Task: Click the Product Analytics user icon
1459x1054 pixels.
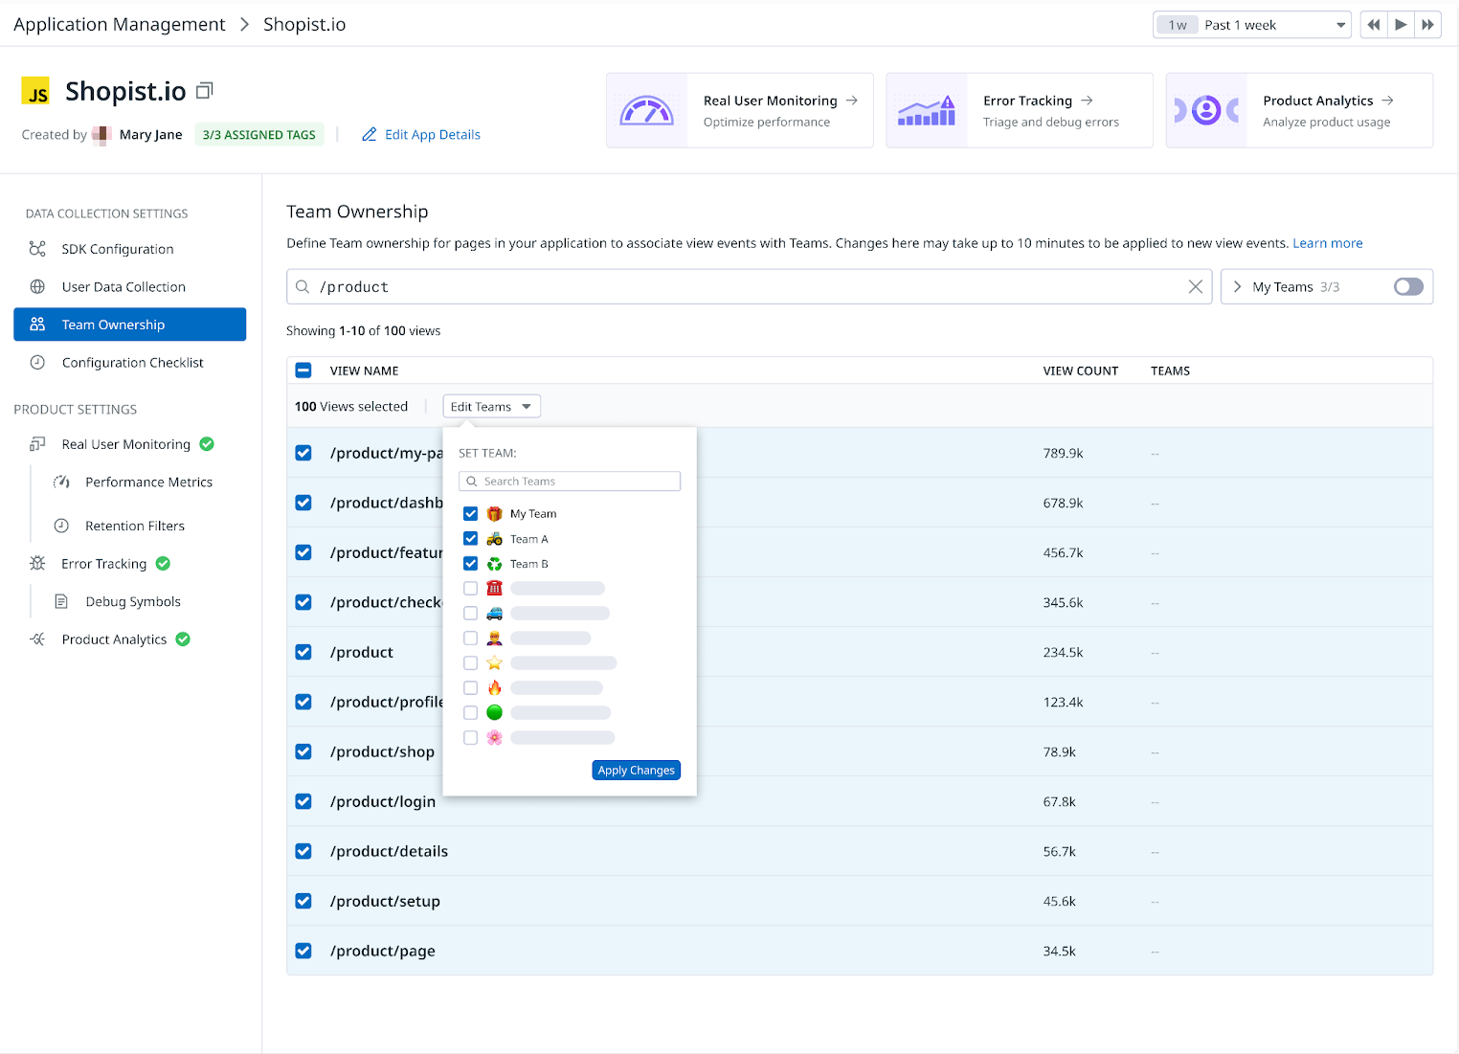Action: click(1206, 111)
